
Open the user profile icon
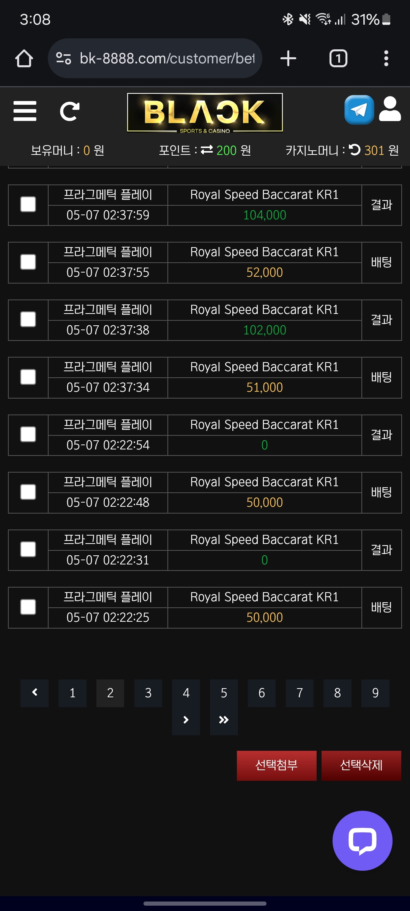(390, 109)
